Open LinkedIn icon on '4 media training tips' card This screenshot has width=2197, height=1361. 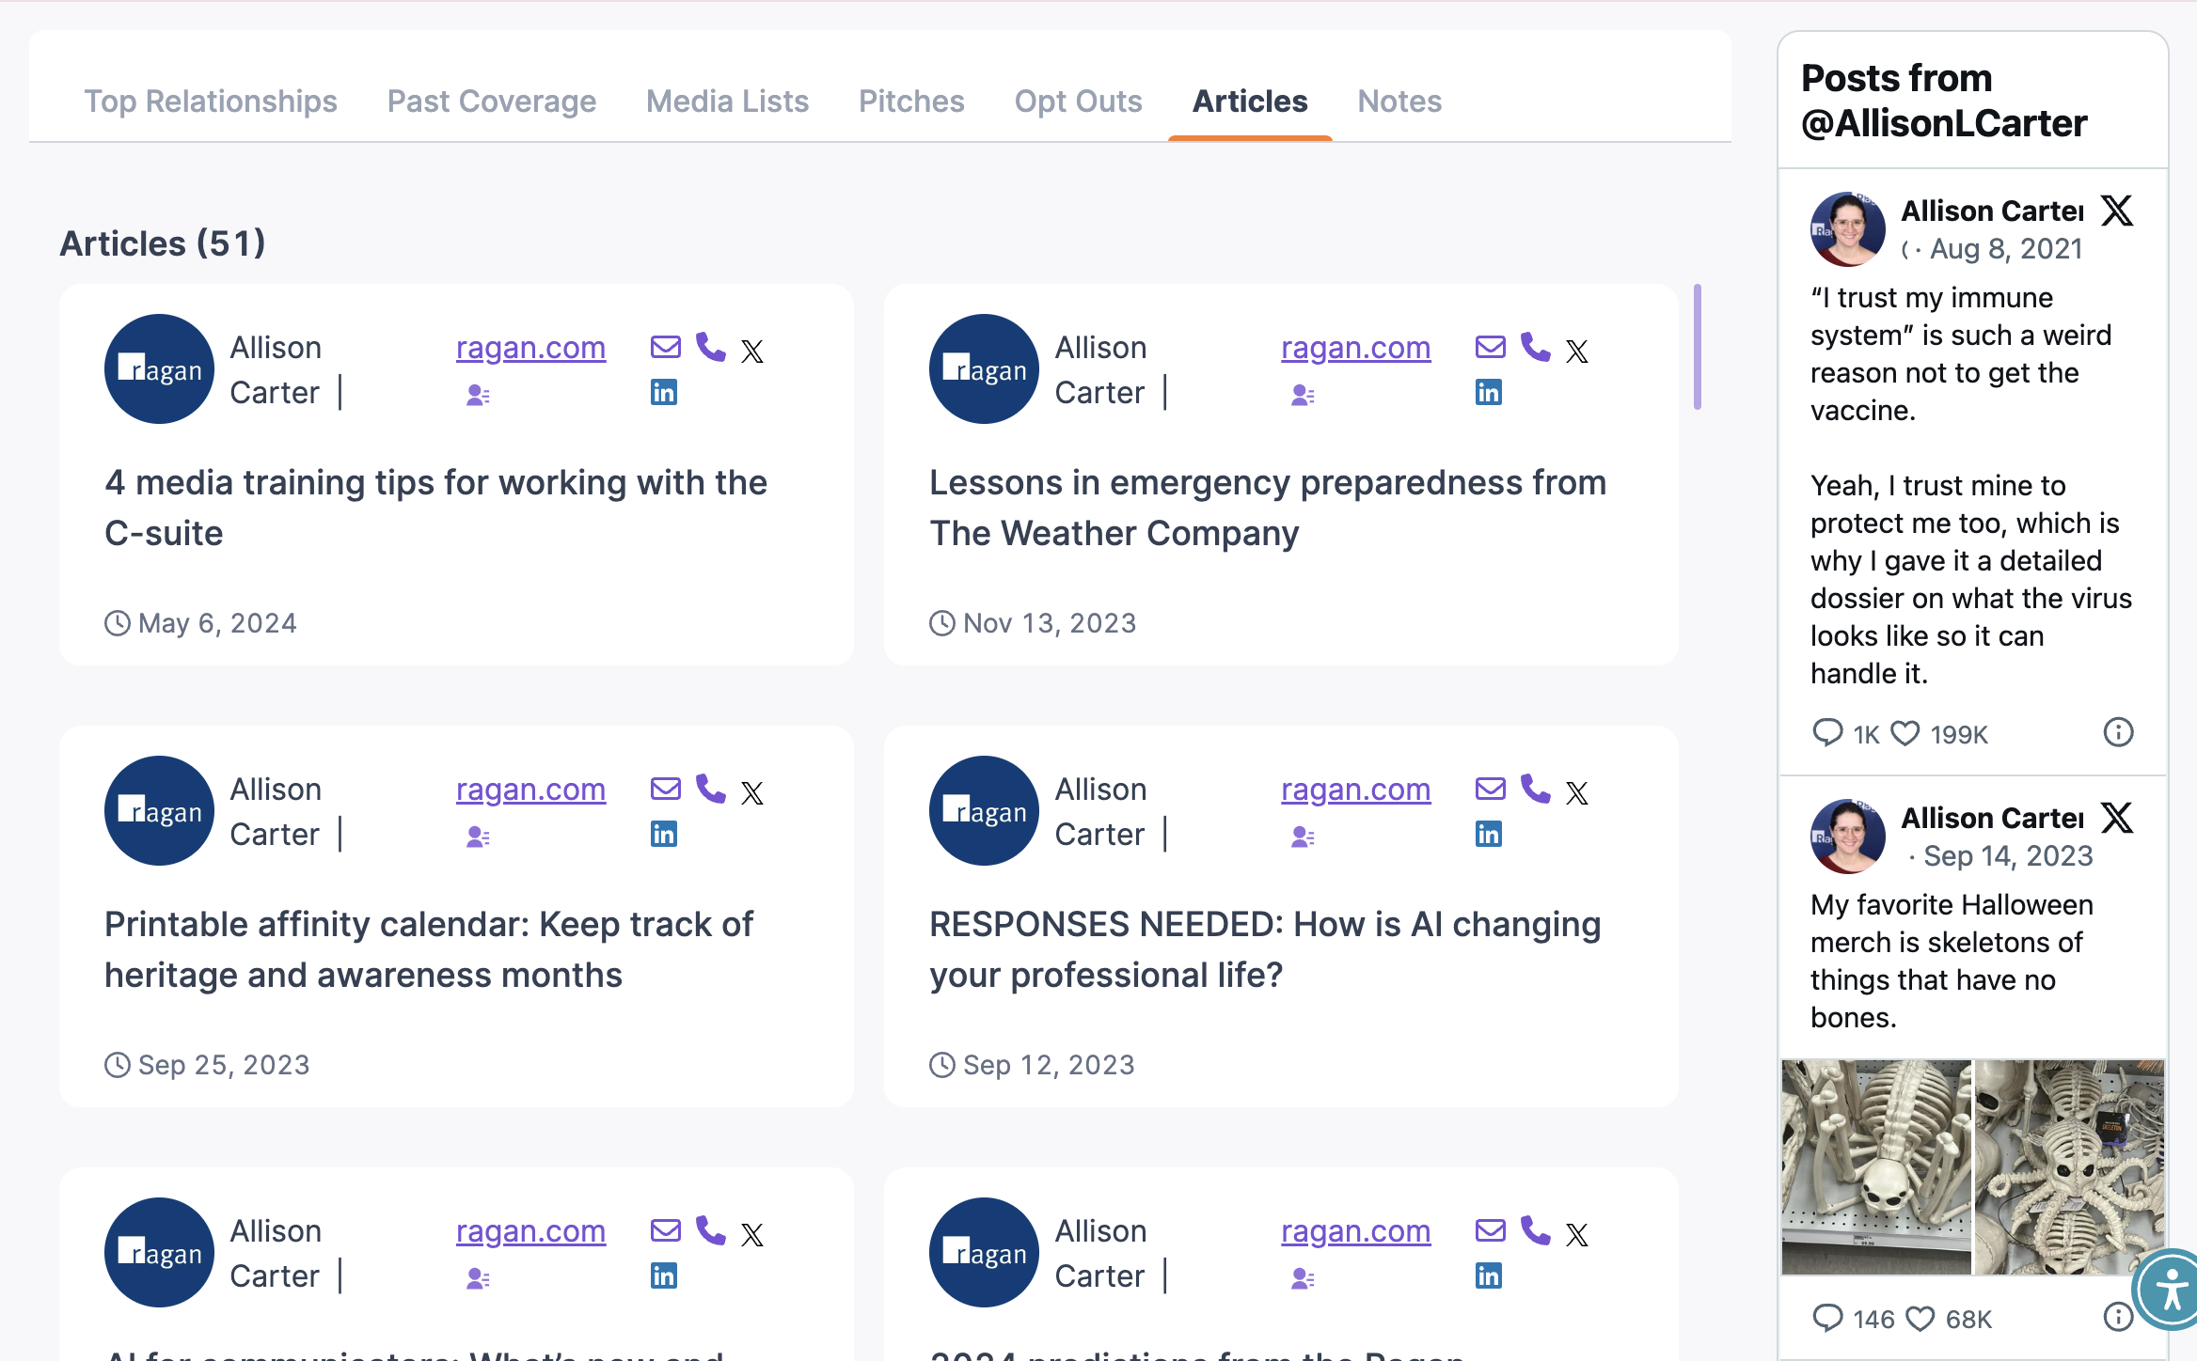click(664, 392)
